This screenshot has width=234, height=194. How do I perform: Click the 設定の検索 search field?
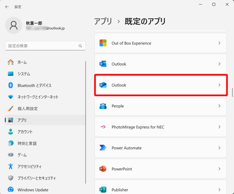click(45, 46)
